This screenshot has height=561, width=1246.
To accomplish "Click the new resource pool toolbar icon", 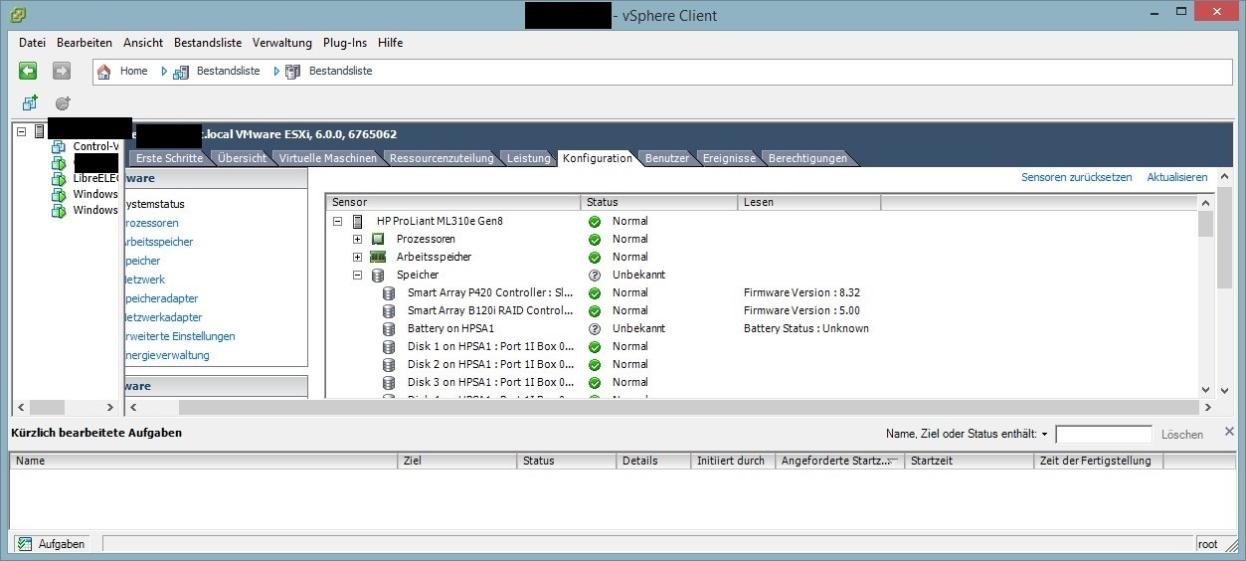I will (63, 102).
